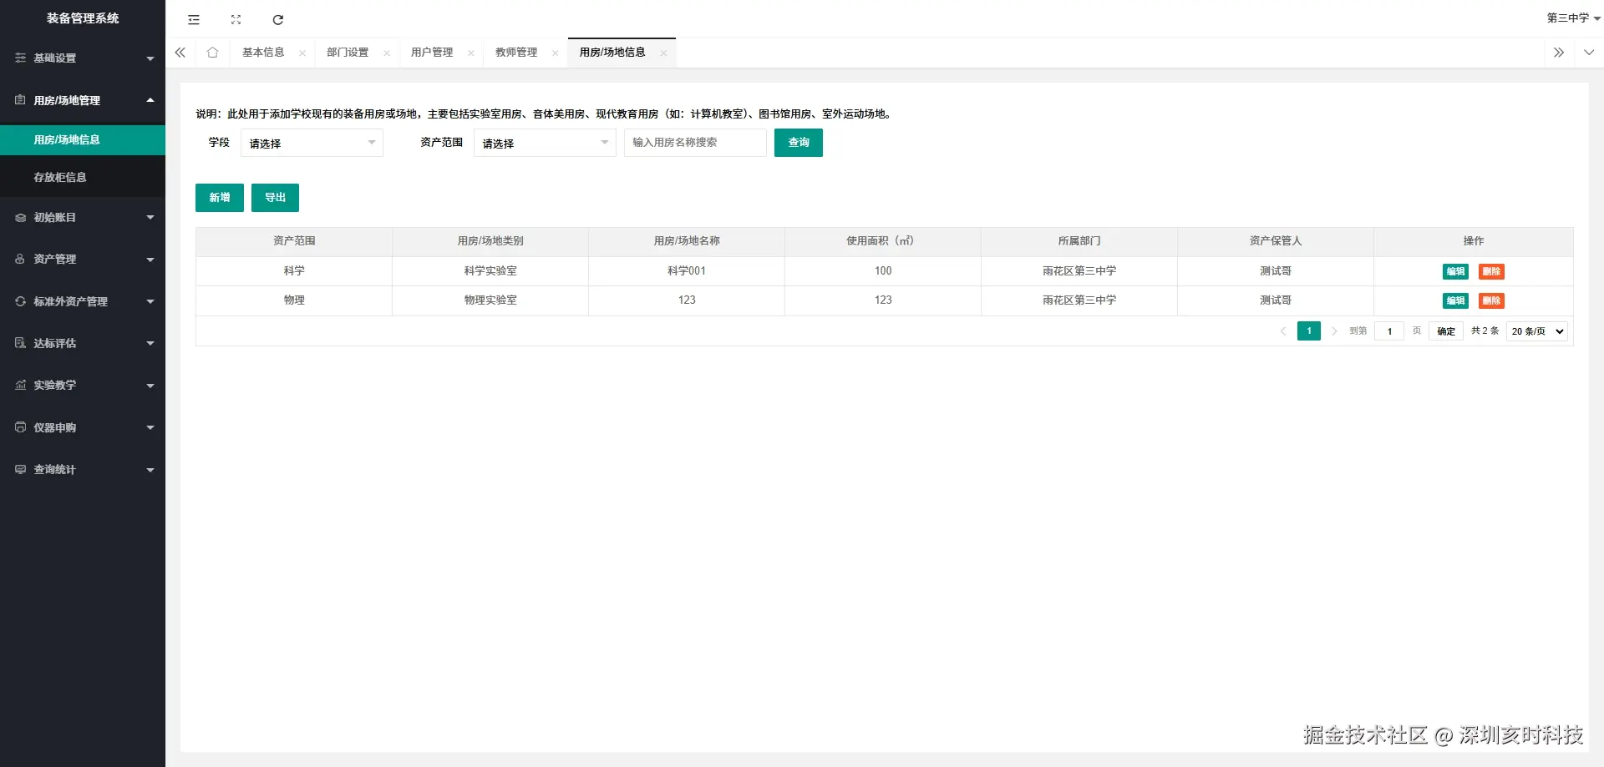Click the 确定 pagination confirm button
1604x767 pixels.
tap(1446, 331)
